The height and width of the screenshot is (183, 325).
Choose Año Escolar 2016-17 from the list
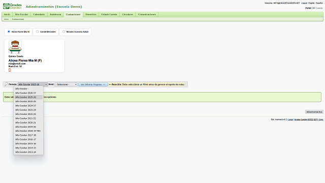(28, 139)
